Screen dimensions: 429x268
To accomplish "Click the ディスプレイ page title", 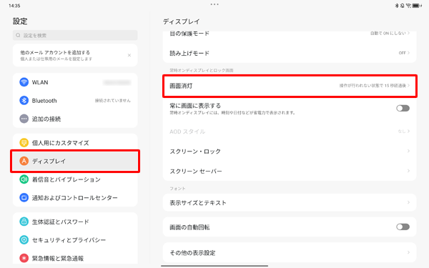I will (181, 21).
